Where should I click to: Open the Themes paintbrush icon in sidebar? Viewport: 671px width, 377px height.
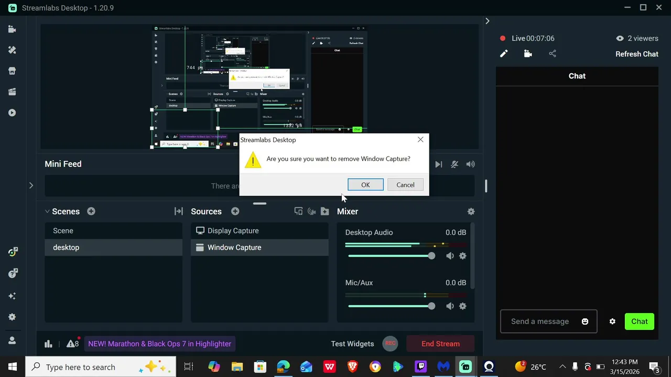pyautogui.click(x=12, y=50)
